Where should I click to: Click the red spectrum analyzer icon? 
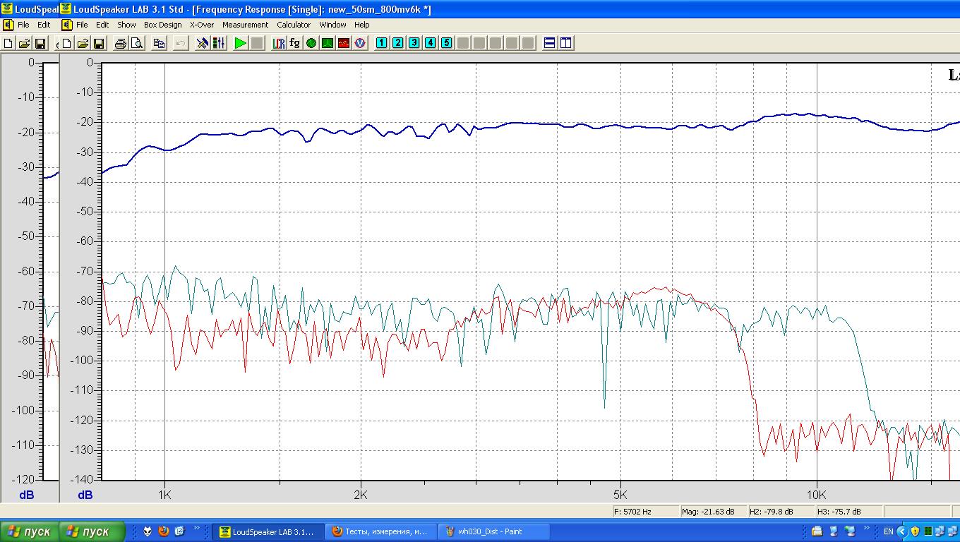click(344, 43)
